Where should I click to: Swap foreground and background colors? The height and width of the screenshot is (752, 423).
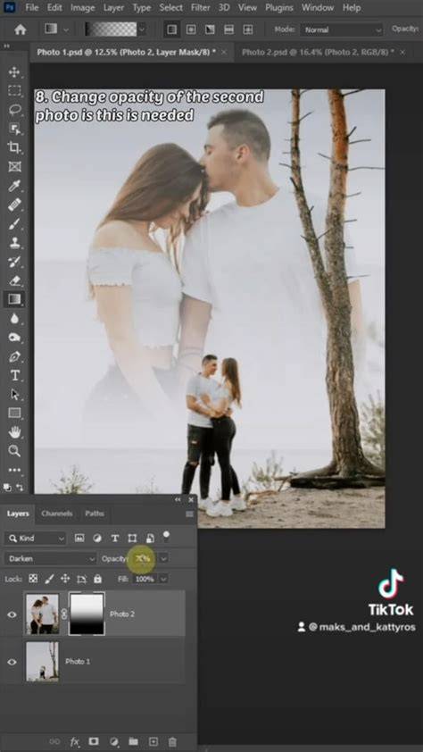click(x=20, y=487)
